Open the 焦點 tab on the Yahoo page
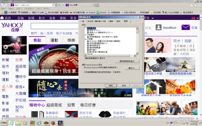This screenshot has width=202, height=126. 37,40
